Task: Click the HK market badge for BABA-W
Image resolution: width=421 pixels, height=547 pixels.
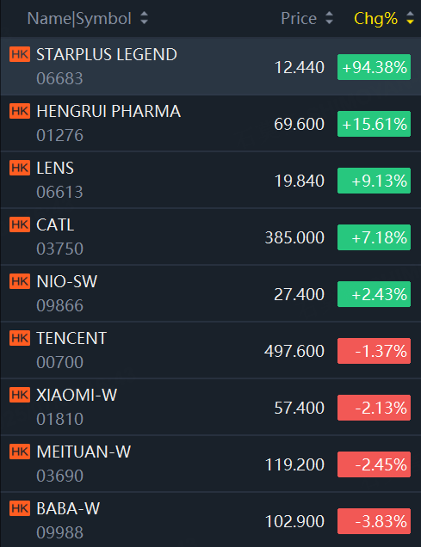Action: [20, 508]
